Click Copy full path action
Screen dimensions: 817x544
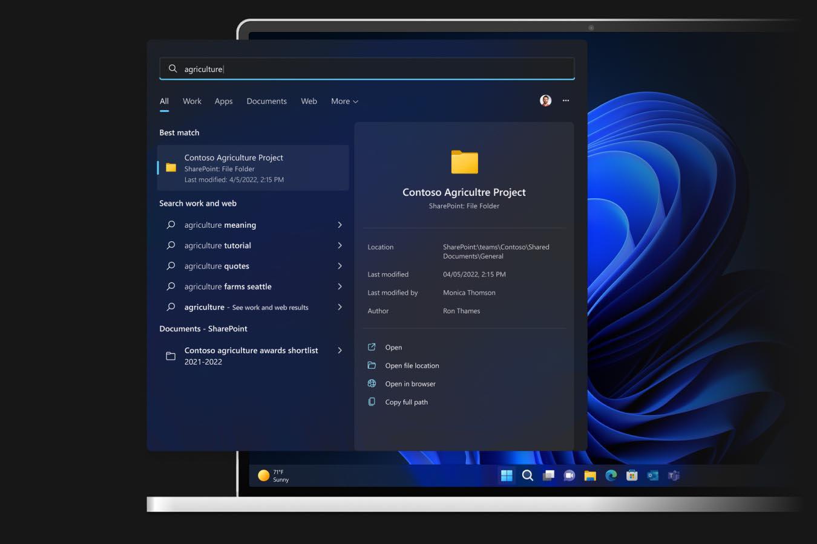tap(406, 402)
